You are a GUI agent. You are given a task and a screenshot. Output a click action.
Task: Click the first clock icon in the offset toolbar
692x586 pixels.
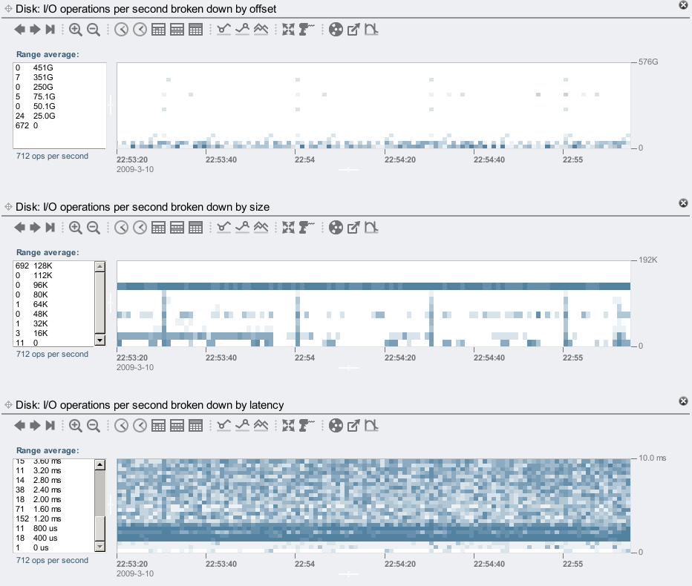[x=122, y=30]
